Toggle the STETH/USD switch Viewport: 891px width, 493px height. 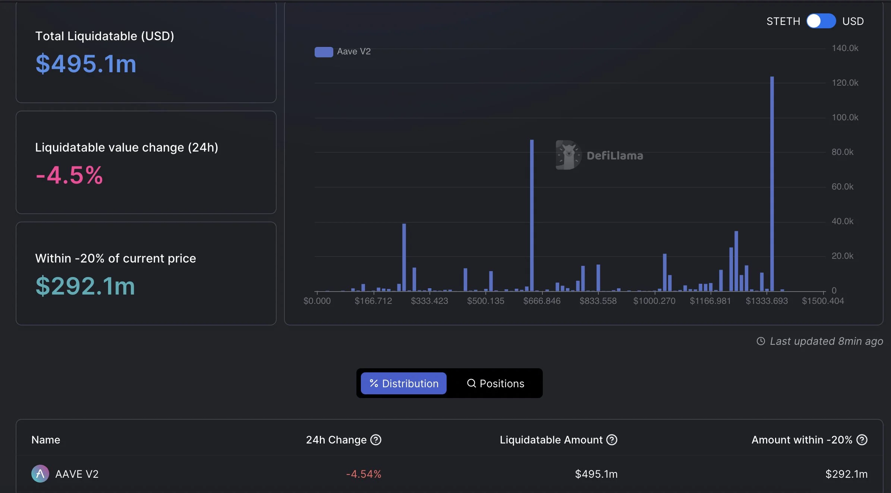click(x=821, y=21)
